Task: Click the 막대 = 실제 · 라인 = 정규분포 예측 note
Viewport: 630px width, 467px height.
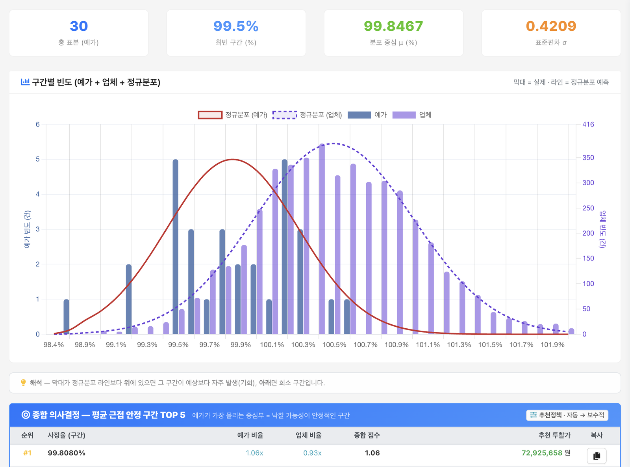Action: tap(561, 82)
